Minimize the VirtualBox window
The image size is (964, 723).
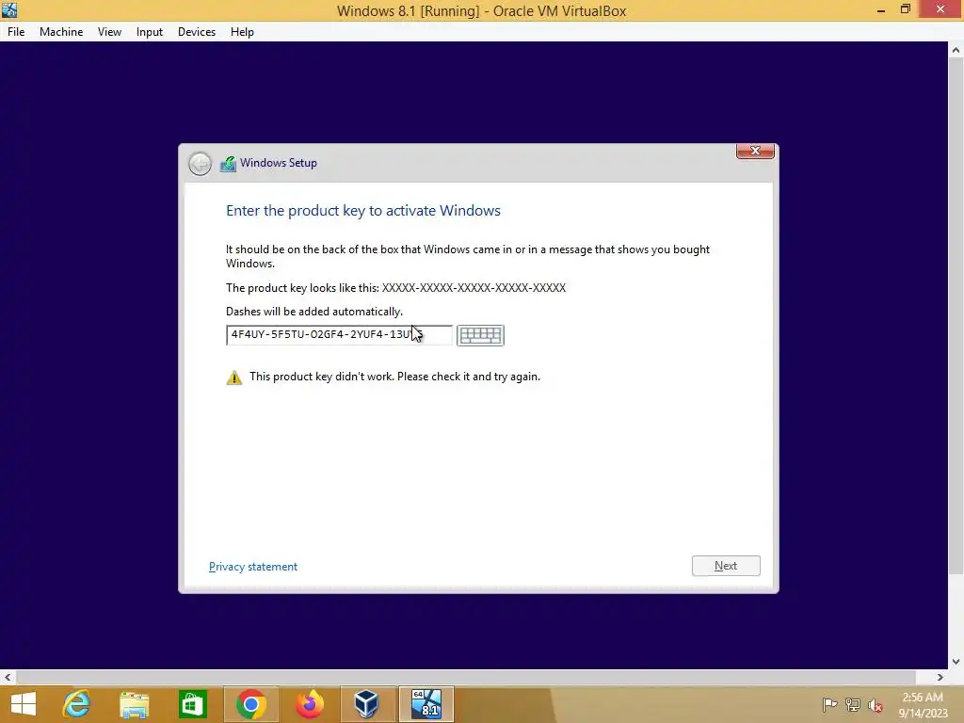pyautogui.click(x=881, y=9)
